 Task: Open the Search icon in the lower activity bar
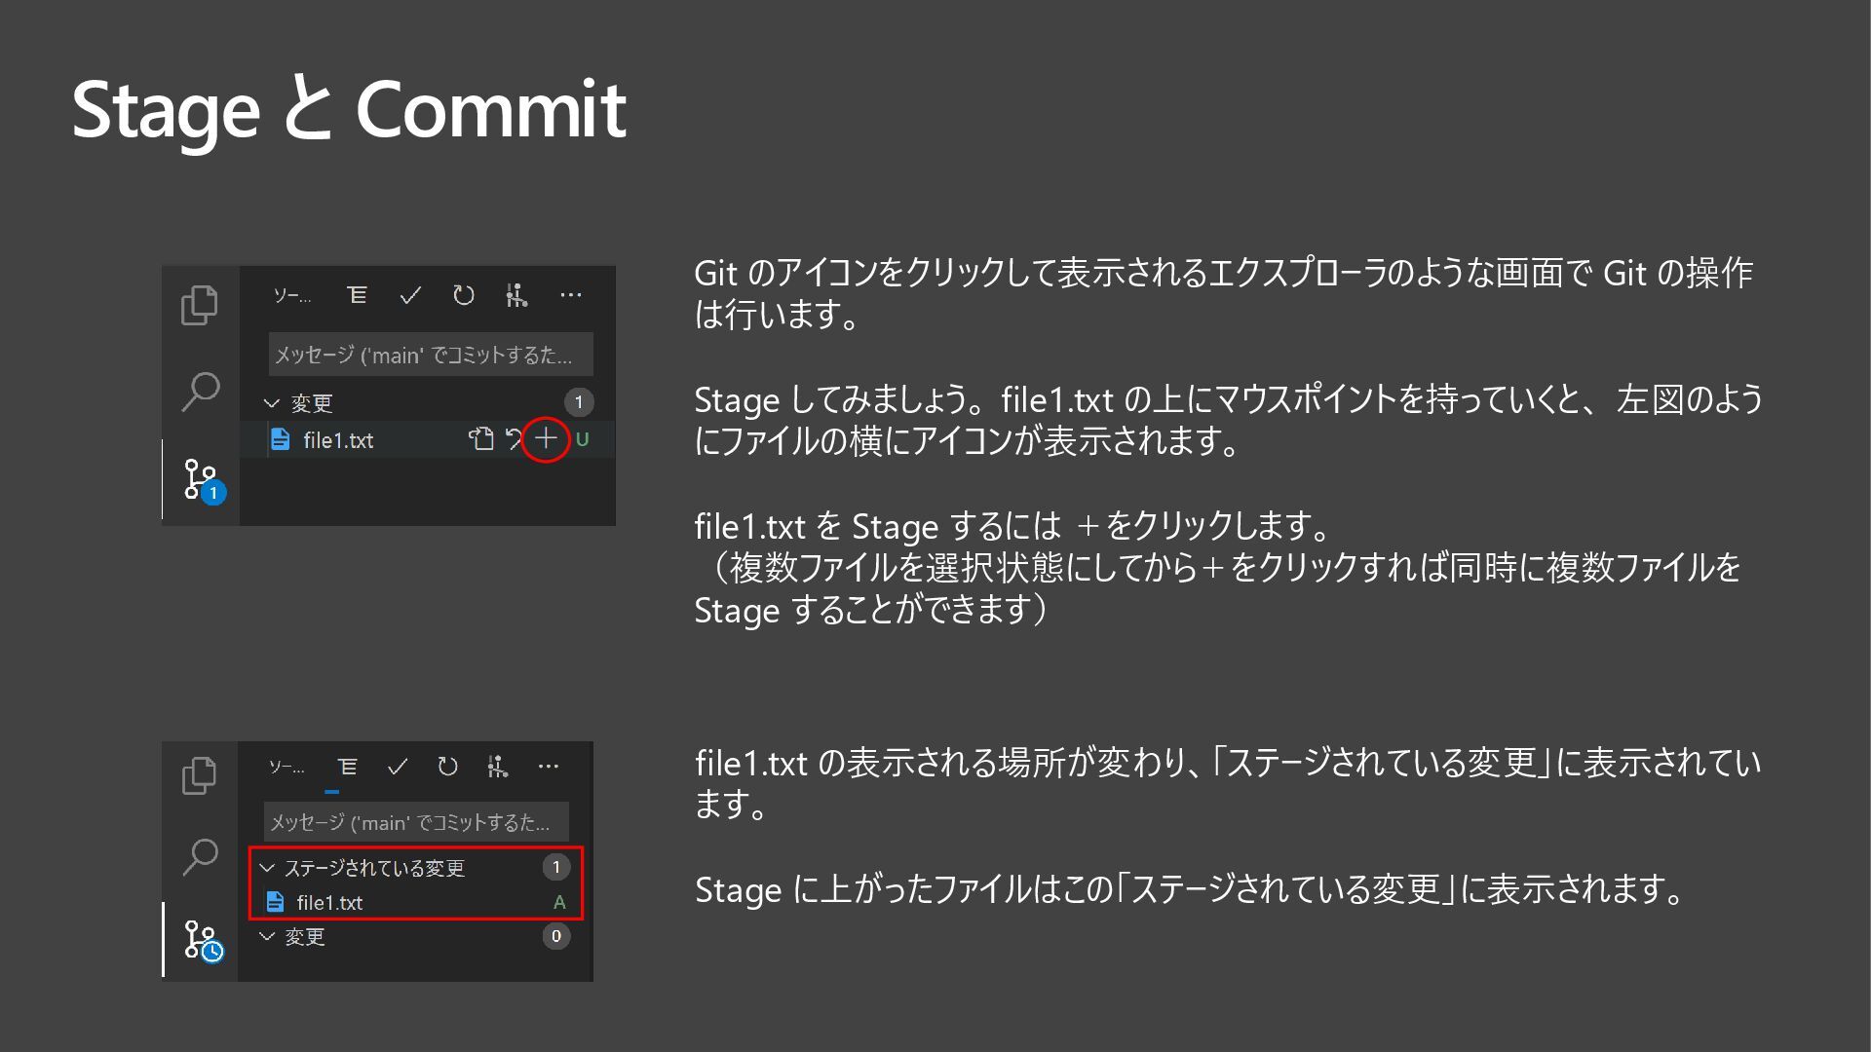pyautogui.click(x=200, y=857)
